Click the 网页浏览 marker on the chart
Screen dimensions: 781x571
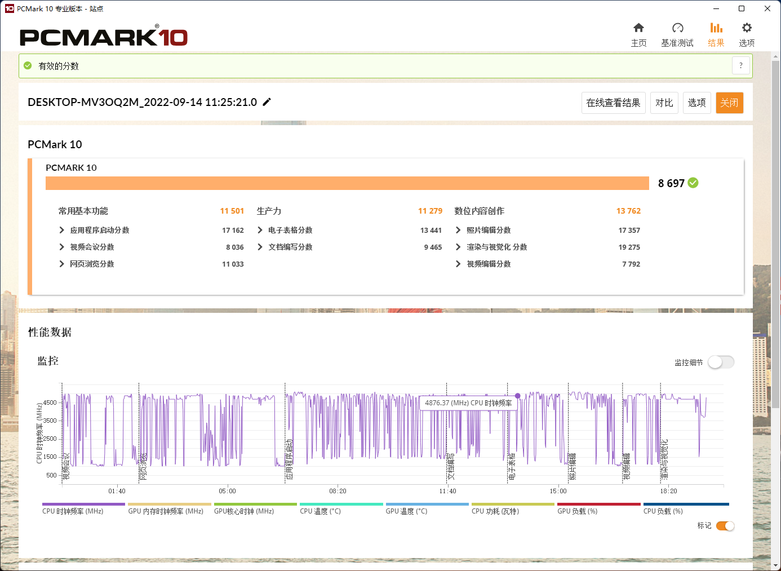pyautogui.click(x=143, y=466)
